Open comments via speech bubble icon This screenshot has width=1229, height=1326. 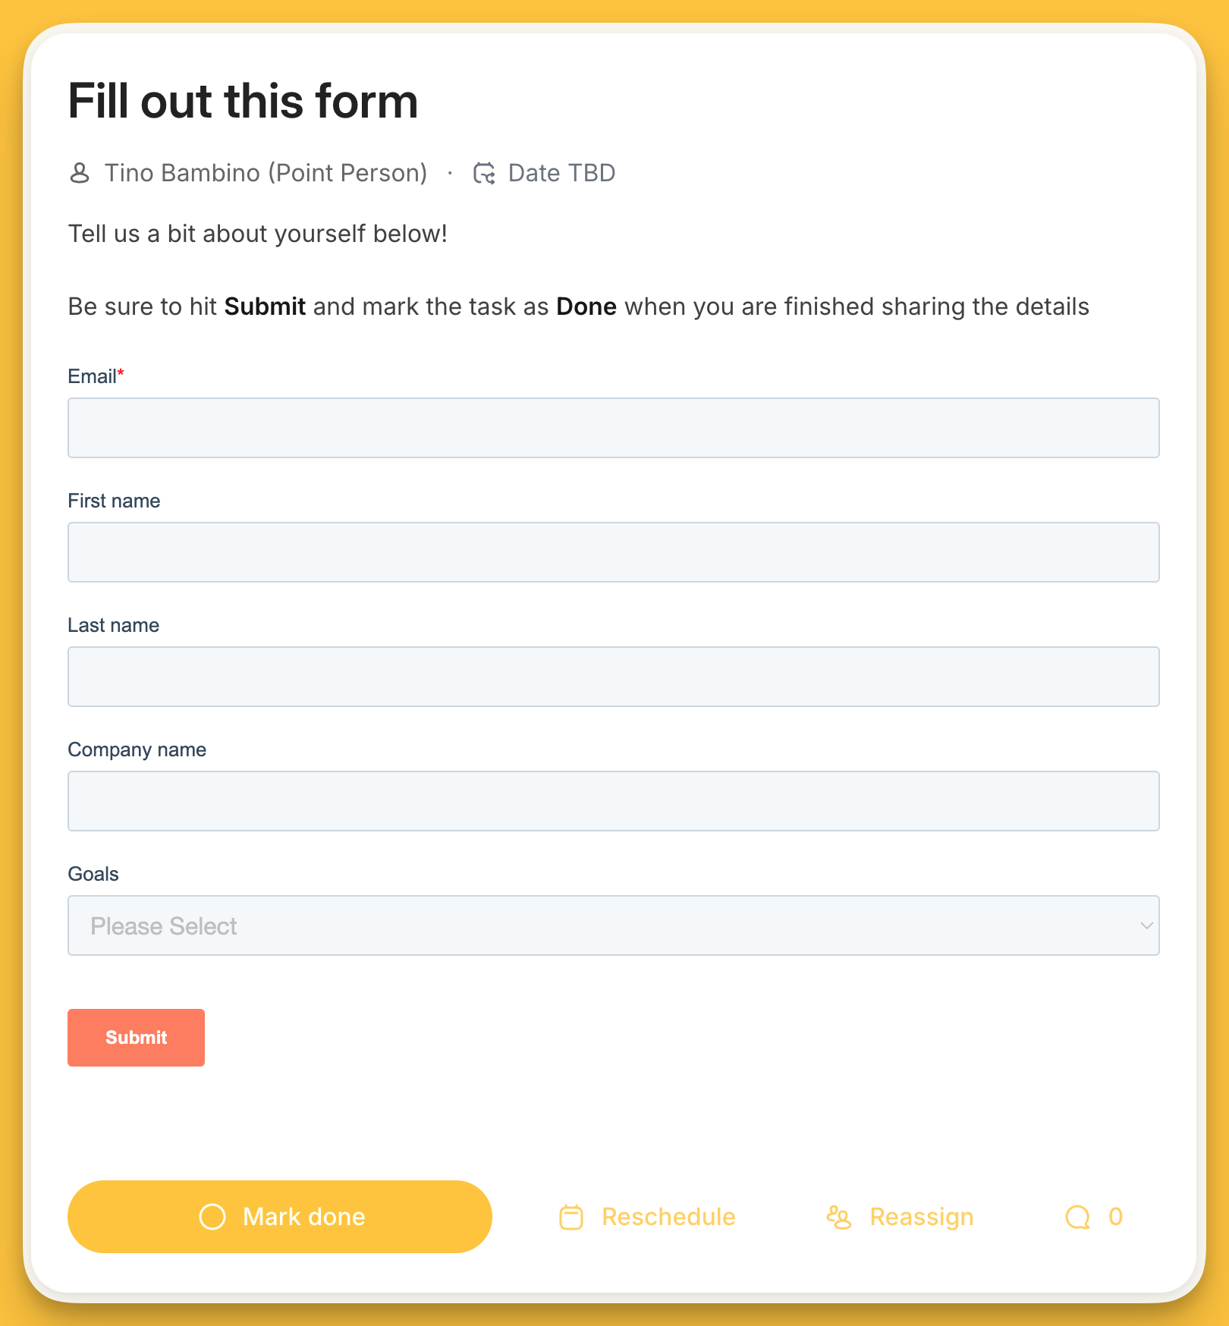click(x=1077, y=1217)
